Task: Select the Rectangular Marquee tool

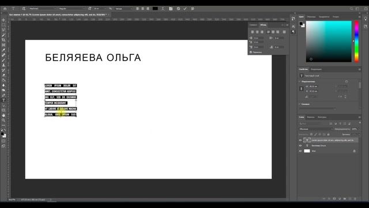Action: click(x=3, y=25)
